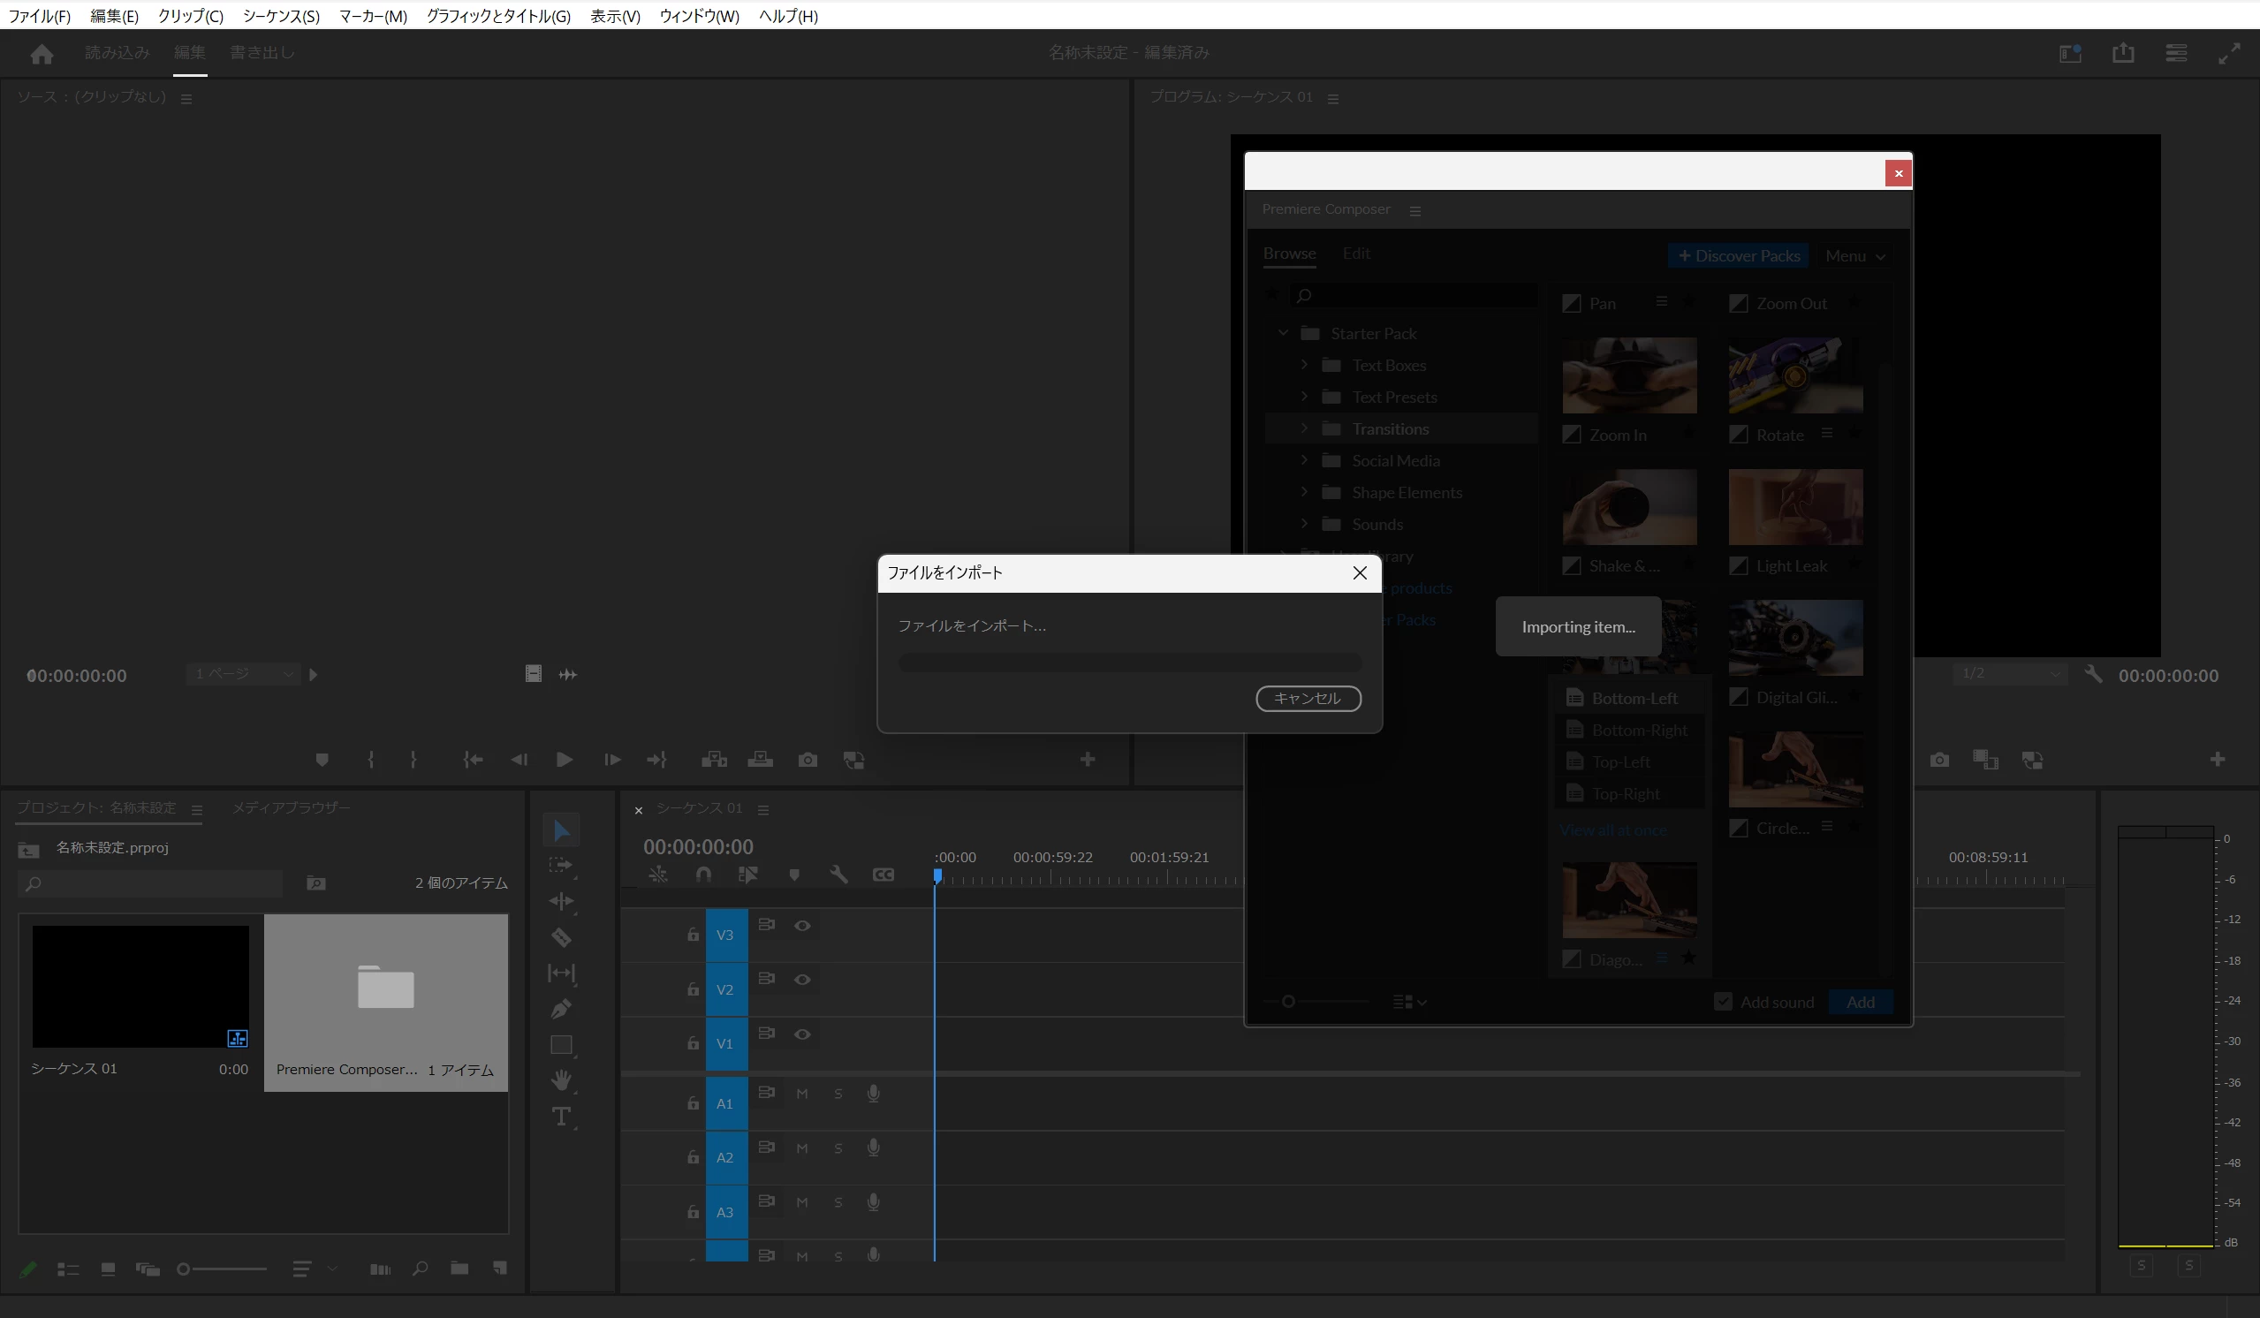The image size is (2260, 1318).
Task: Open the timeline wrench settings icon
Action: 838,875
